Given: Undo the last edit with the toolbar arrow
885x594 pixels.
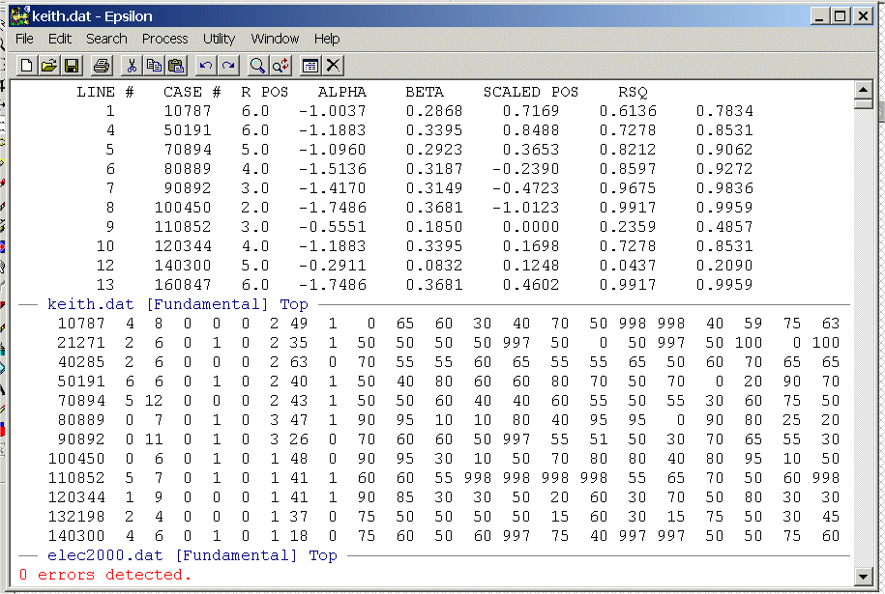Looking at the screenshot, I should click(x=205, y=66).
